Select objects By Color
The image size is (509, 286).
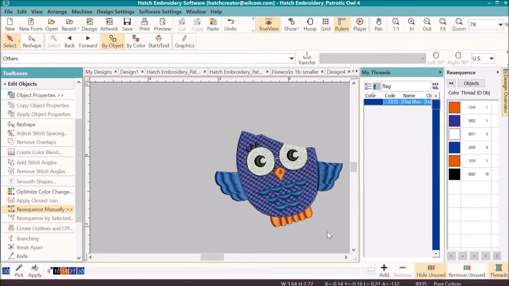(x=136, y=41)
